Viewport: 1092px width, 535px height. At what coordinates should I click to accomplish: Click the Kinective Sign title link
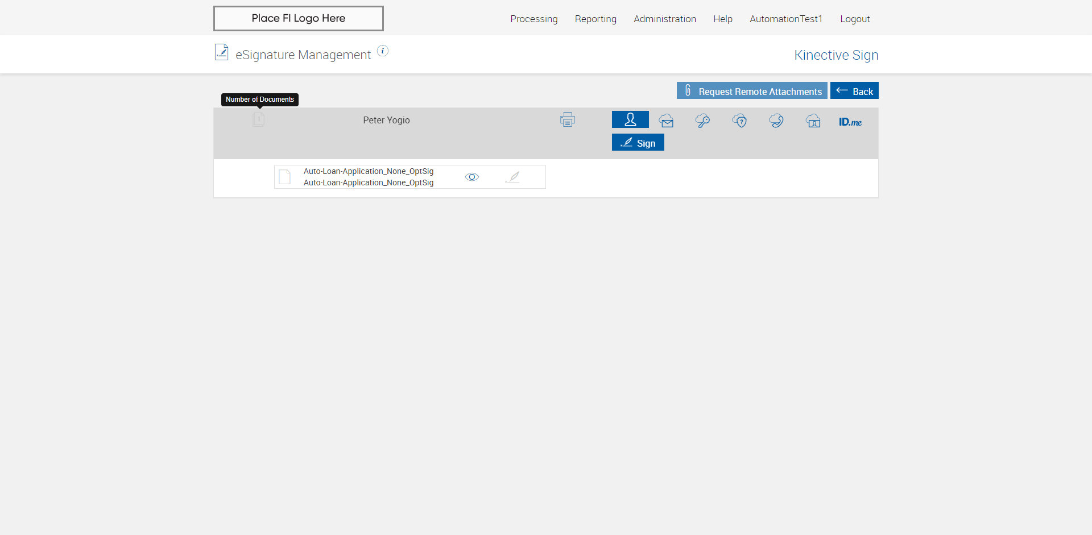[x=836, y=55]
